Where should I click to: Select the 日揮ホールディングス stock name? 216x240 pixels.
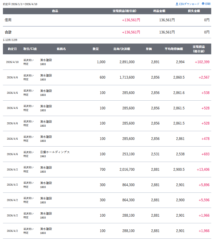click(x=55, y=152)
